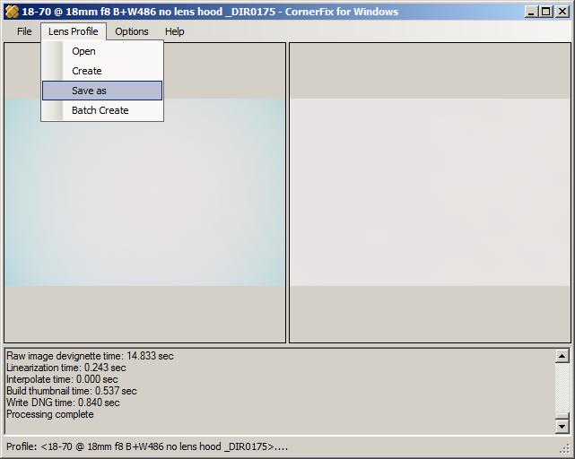Close the Lens Profile menu header
The width and height of the screenshot is (575, 459).
[x=74, y=31]
